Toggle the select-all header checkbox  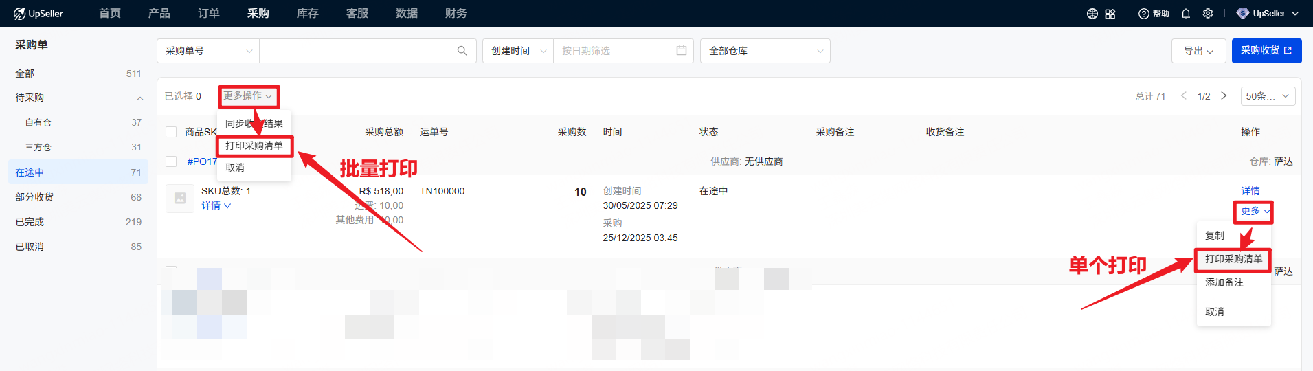coord(171,132)
